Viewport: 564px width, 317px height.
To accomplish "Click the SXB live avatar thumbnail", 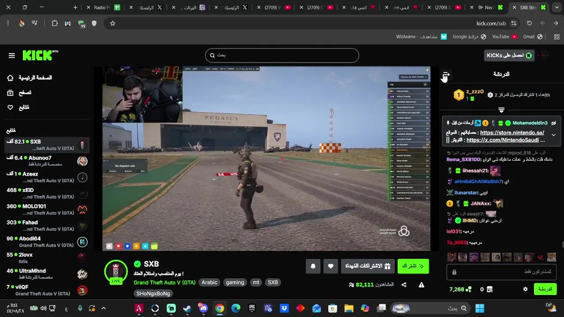I will [116, 272].
